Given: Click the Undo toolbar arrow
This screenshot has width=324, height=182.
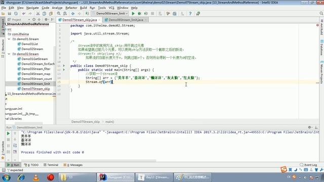Looking at the screenshot, I should (24, 14).
